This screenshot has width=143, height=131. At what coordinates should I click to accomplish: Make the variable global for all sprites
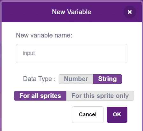pyautogui.click(x=40, y=96)
